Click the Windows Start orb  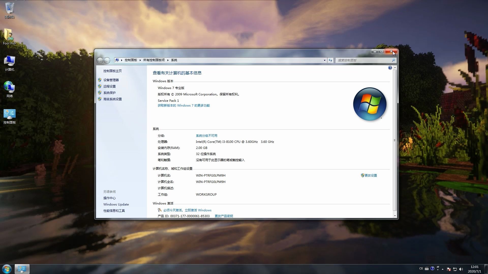pos(7,269)
